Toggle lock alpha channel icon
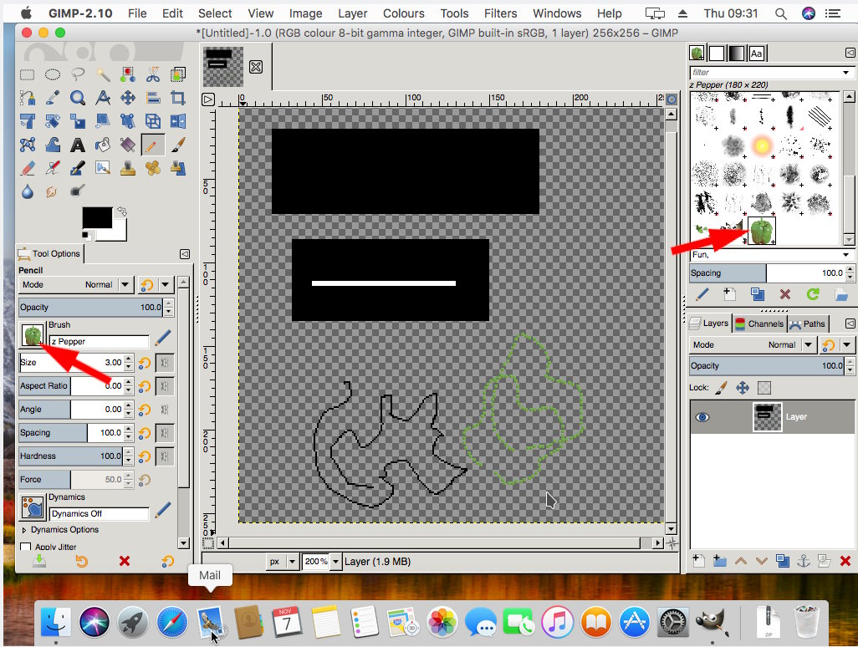Image resolution: width=858 pixels, height=647 pixels. pos(764,388)
